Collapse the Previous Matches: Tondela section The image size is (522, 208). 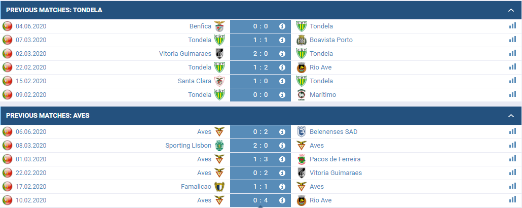[x=511, y=10]
